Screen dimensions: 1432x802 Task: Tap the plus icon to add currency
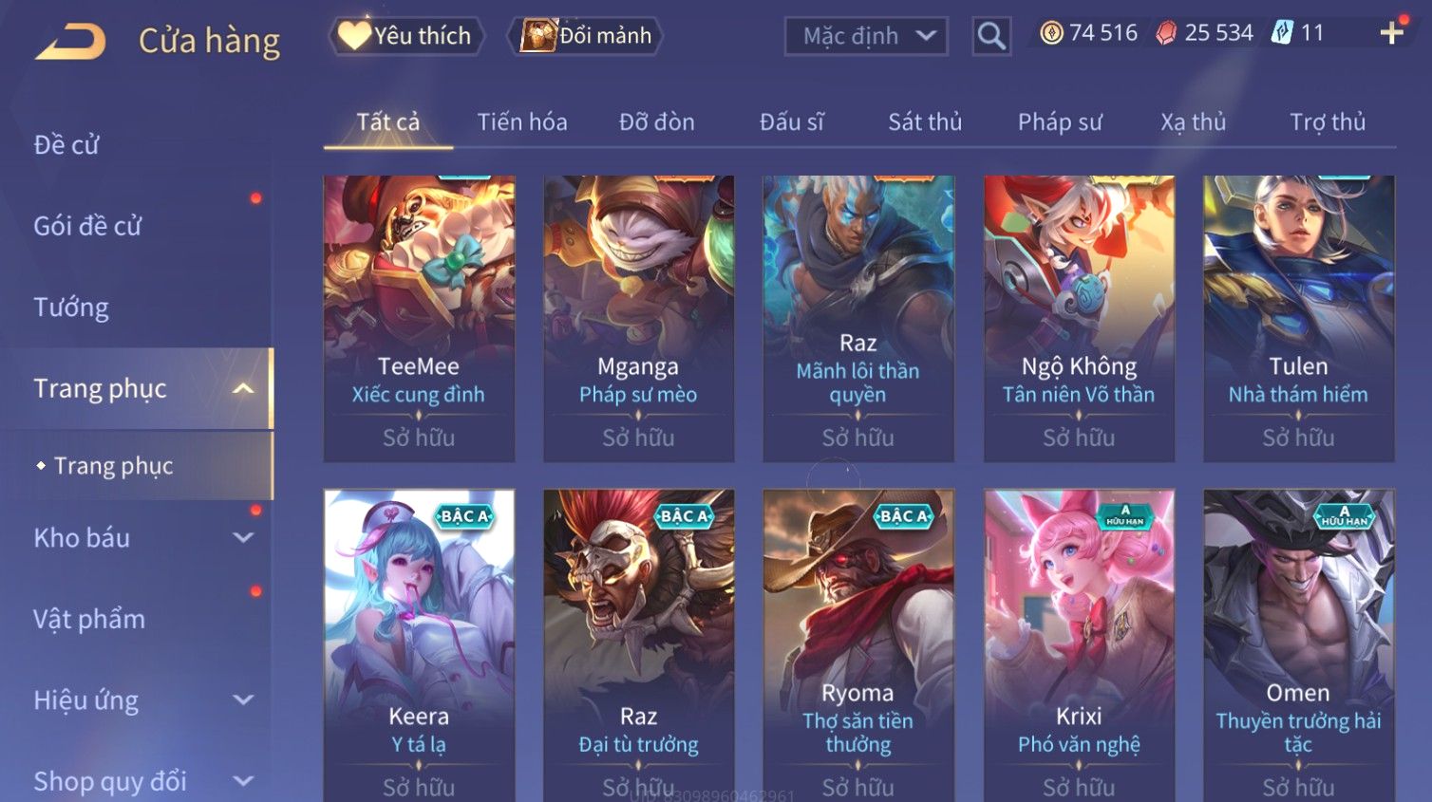point(1392,33)
